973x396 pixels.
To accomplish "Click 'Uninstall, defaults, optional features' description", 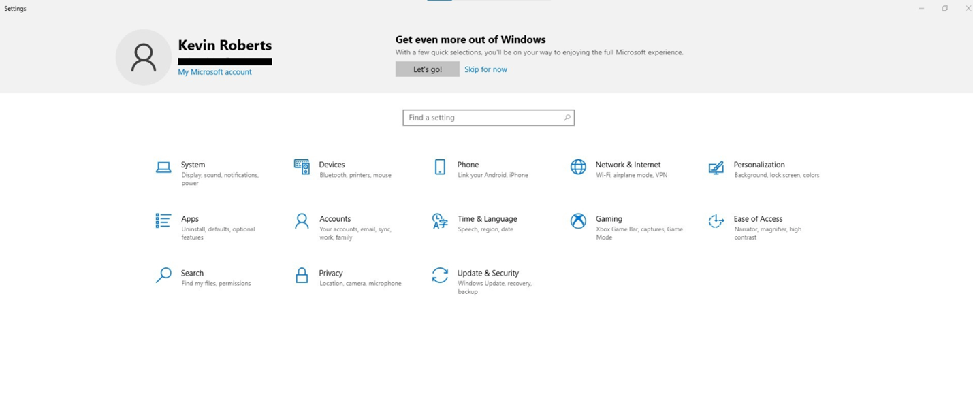I will click(218, 233).
